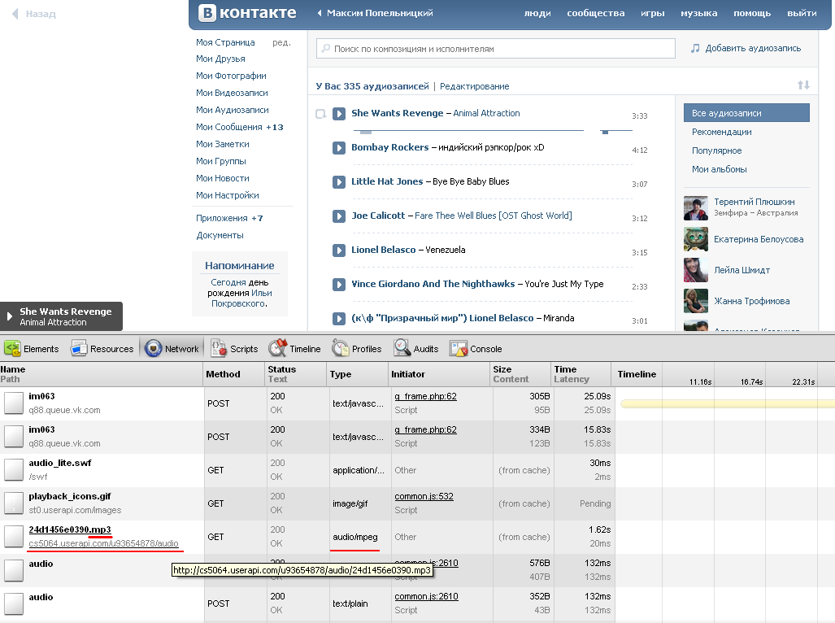The width and height of the screenshot is (835, 623).
Task: Open Мои Настройки in sidebar
Action: [228, 195]
